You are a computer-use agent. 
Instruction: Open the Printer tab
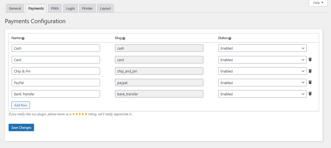87,8
